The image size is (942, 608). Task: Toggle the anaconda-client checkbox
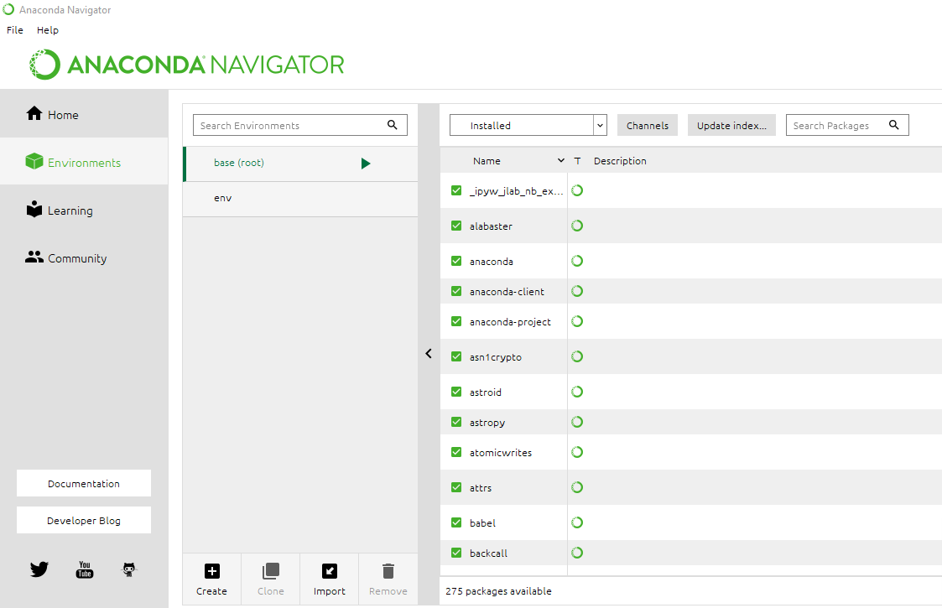[456, 291]
